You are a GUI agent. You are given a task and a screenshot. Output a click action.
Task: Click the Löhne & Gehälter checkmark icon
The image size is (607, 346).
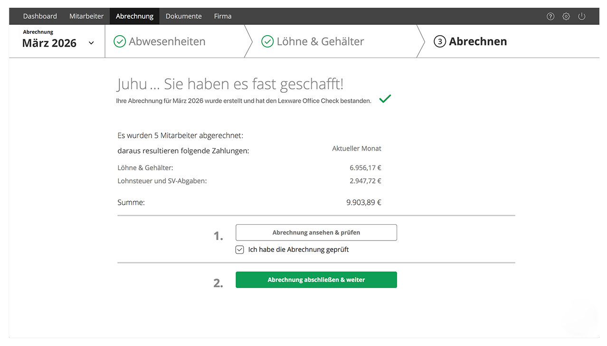(267, 41)
